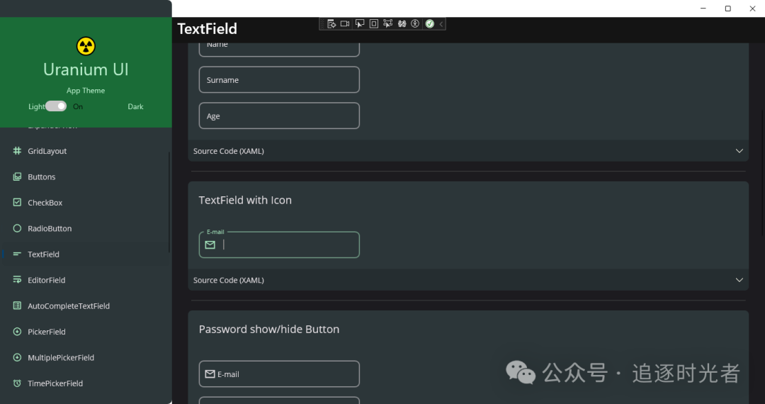Click the green Hot Reload checkmark icon
This screenshot has height=404, width=765.
[430, 24]
